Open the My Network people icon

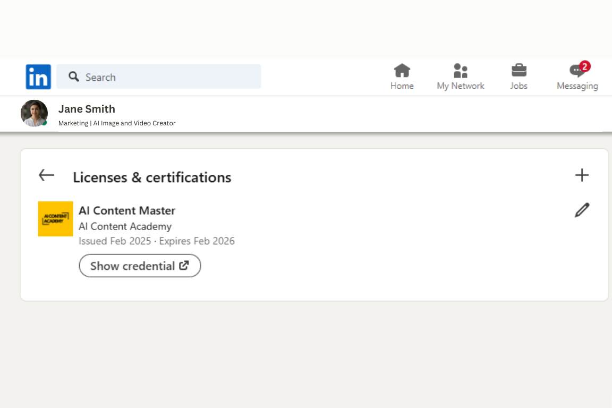pyautogui.click(x=461, y=71)
